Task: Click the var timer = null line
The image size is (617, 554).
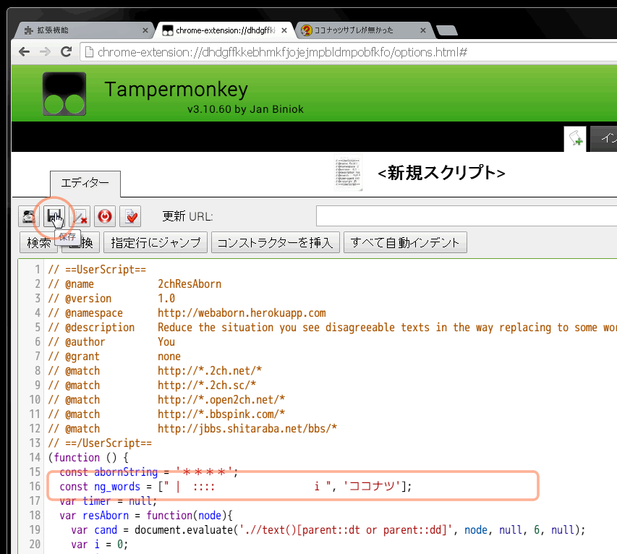Action: (x=108, y=501)
